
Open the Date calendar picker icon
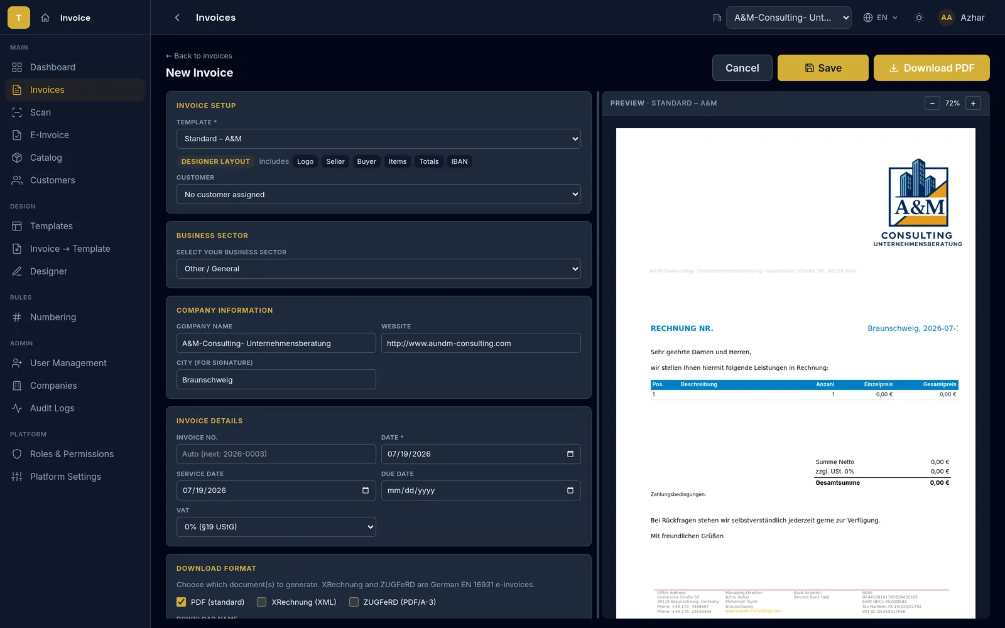(570, 454)
